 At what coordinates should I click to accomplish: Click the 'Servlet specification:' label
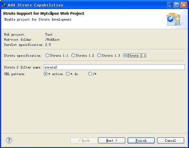coord(23,45)
